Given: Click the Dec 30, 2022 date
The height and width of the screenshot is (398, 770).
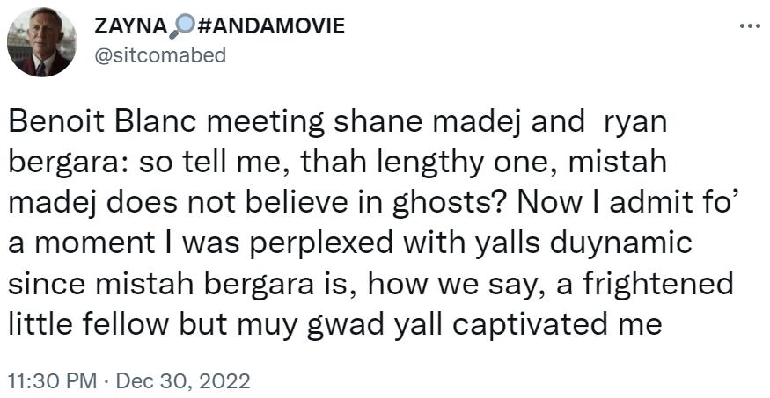Looking at the screenshot, I should [x=183, y=382].
